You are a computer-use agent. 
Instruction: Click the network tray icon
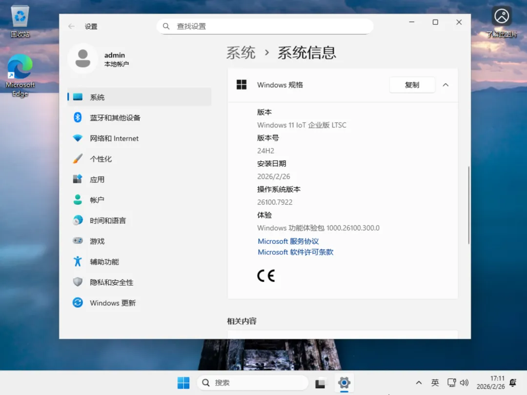pyautogui.click(x=451, y=383)
